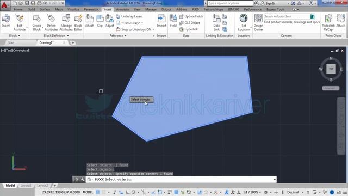Click the OLE Object tool
The image size is (348, 196).
click(x=190, y=23)
